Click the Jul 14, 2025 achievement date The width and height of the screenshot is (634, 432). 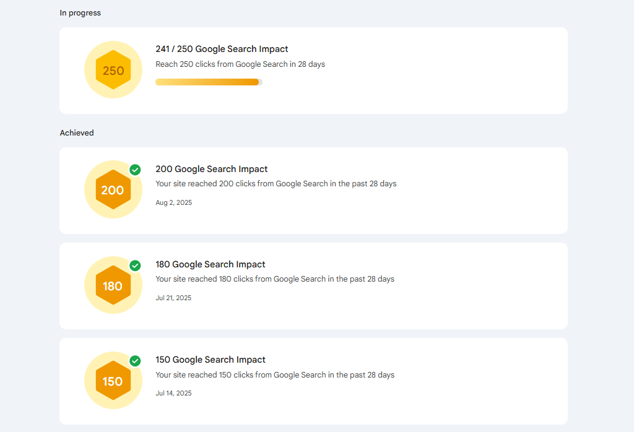pyautogui.click(x=173, y=393)
